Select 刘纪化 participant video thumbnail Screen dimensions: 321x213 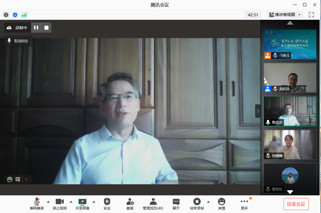290,78
